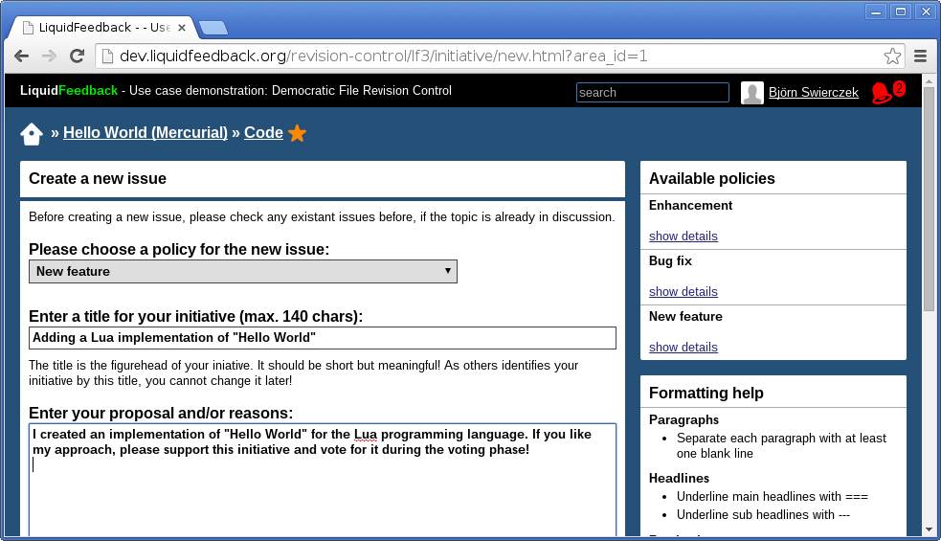Reload the page

click(x=77, y=56)
